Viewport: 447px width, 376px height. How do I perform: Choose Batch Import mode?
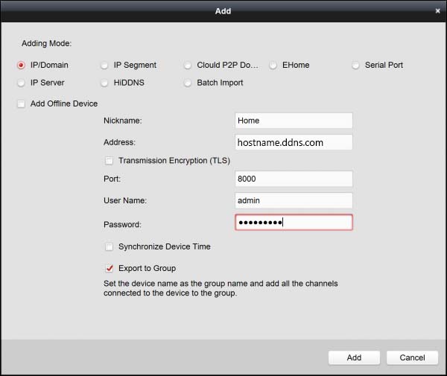pos(188,83)
